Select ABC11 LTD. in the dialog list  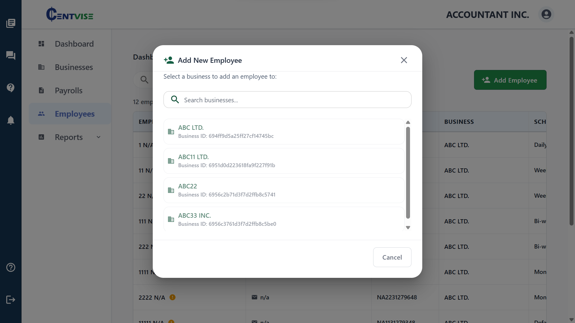coord(283,161)
